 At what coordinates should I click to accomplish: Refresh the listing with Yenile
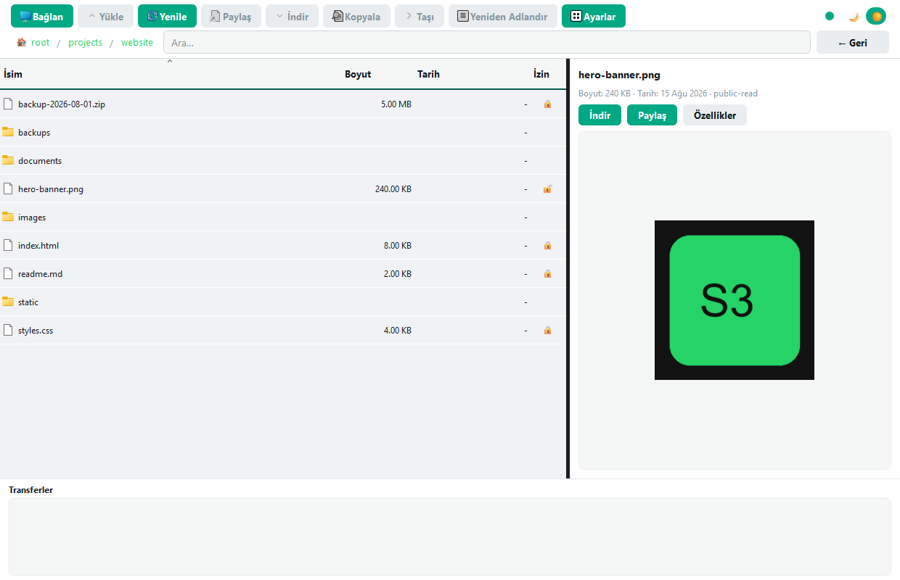coord(167,16)
